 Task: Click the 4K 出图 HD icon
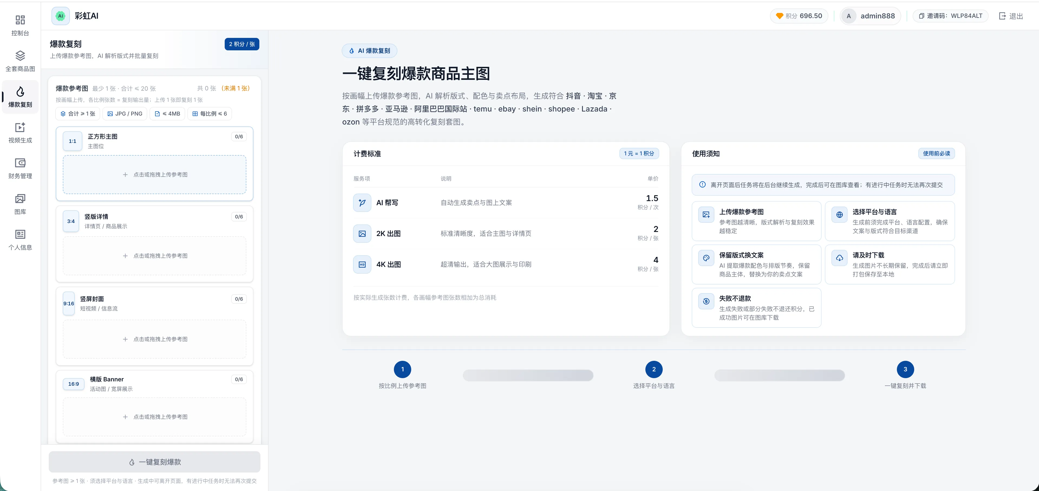pyautogui.click(x=362, y=264)
